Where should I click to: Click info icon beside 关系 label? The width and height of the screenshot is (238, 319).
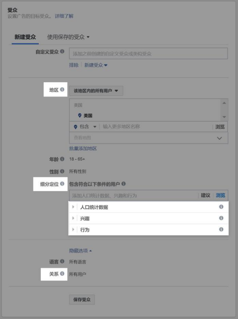point(62,274)
